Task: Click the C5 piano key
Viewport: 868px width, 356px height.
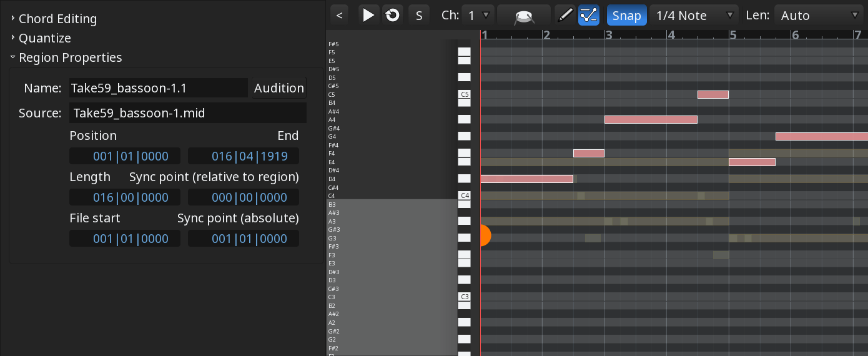Action: click(464, 94)
